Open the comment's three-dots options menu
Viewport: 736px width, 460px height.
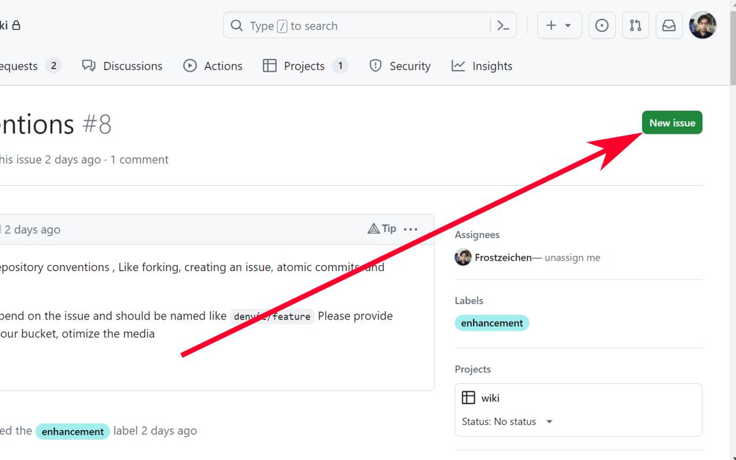[411, 229]
